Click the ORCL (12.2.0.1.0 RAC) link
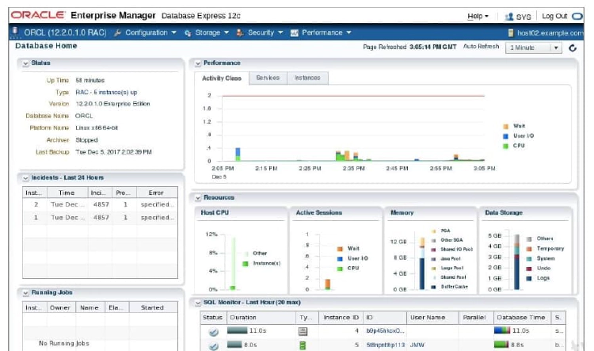Viewport: 594px width, 351px height. pos(65,32)
